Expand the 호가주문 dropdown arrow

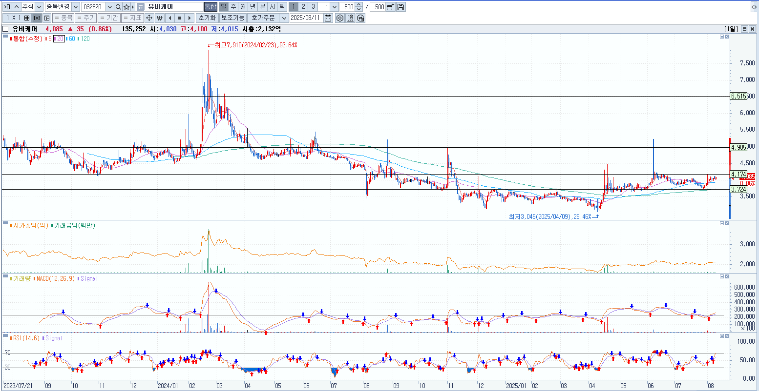[x=284, y=18]
